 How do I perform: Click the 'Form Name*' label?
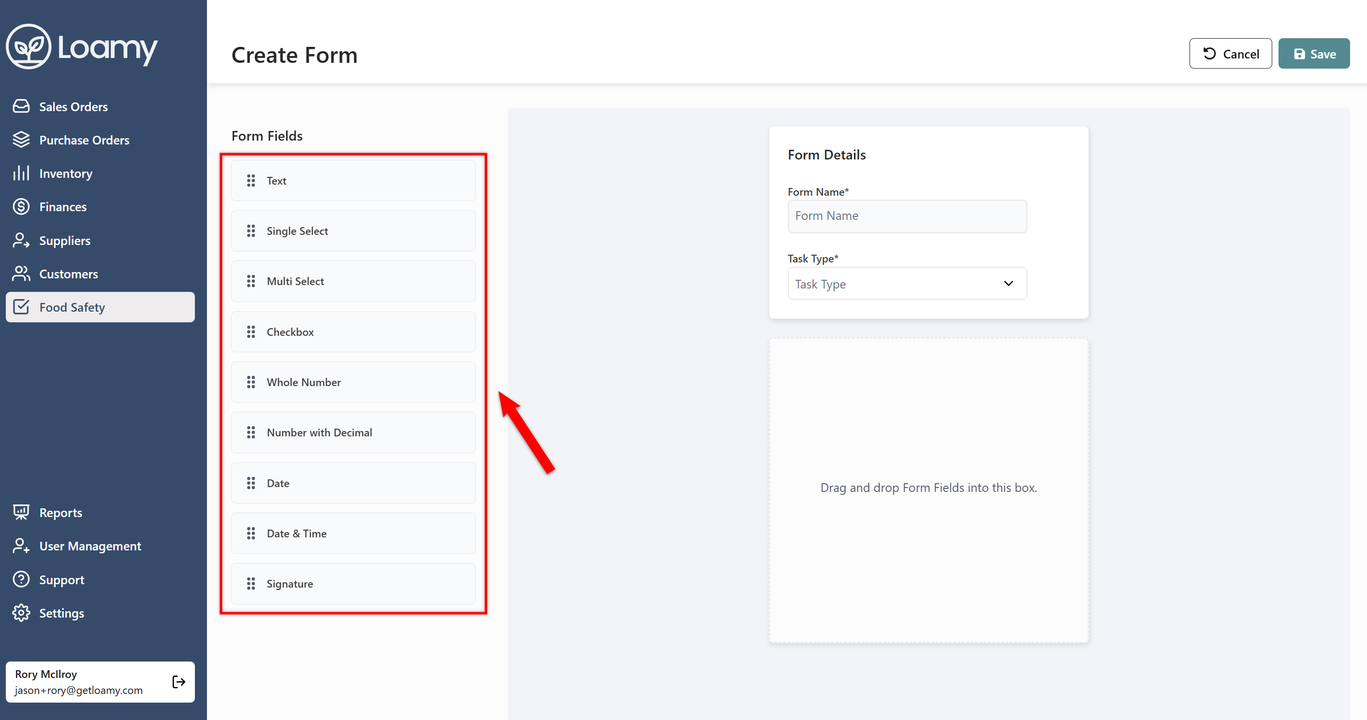(x=818, y=192)
